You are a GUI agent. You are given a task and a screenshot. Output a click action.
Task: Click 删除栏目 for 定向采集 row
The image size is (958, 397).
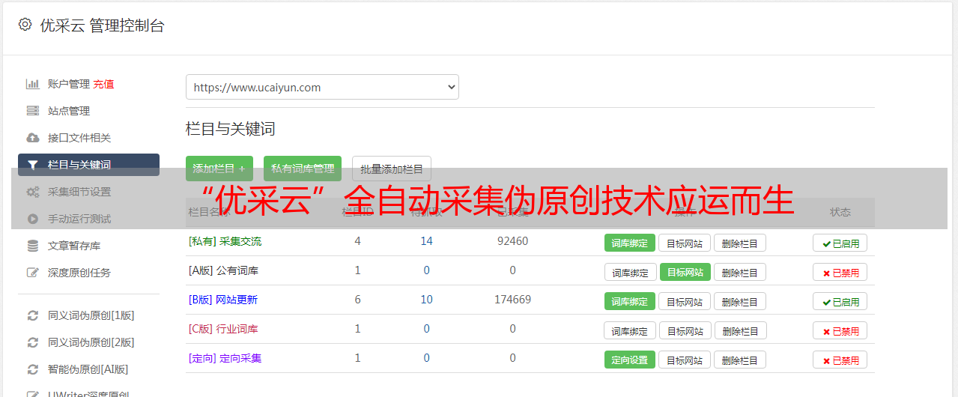tap(740, 360)
